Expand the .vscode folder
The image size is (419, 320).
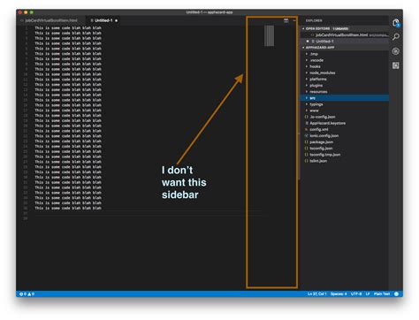(x=345, y=60)
